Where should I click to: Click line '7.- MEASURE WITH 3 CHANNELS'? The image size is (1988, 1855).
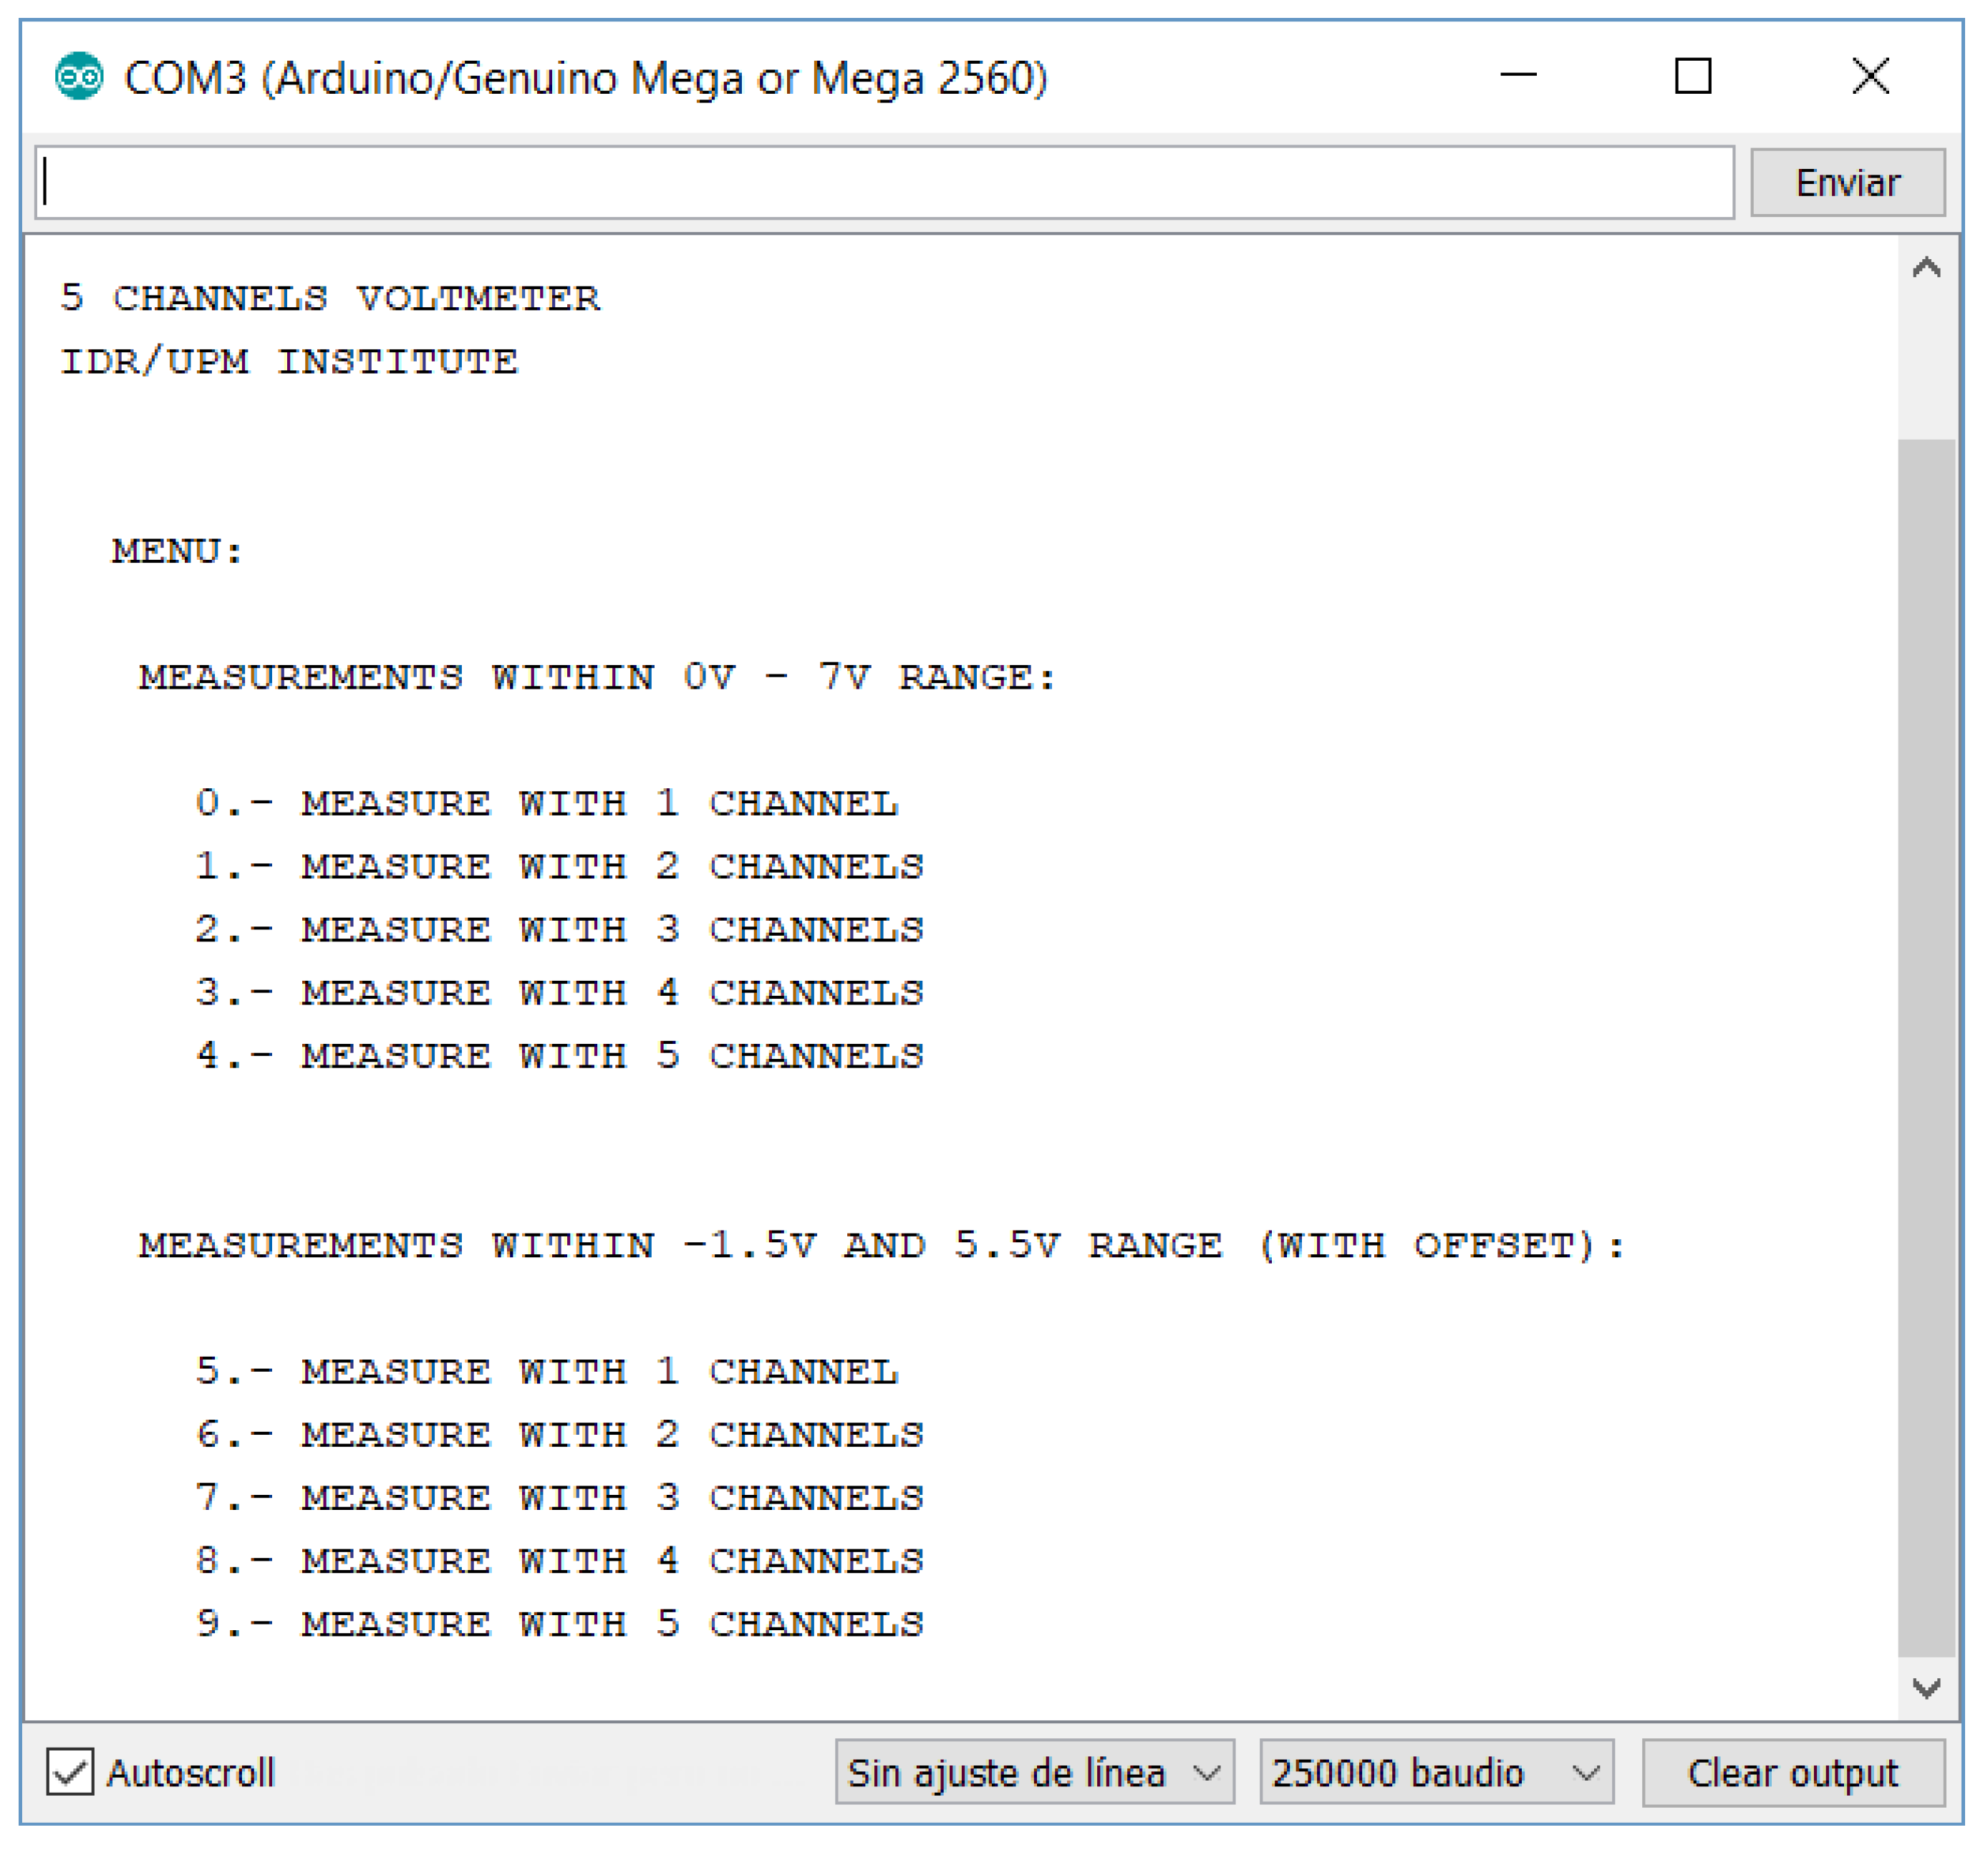coord(560,1497)
